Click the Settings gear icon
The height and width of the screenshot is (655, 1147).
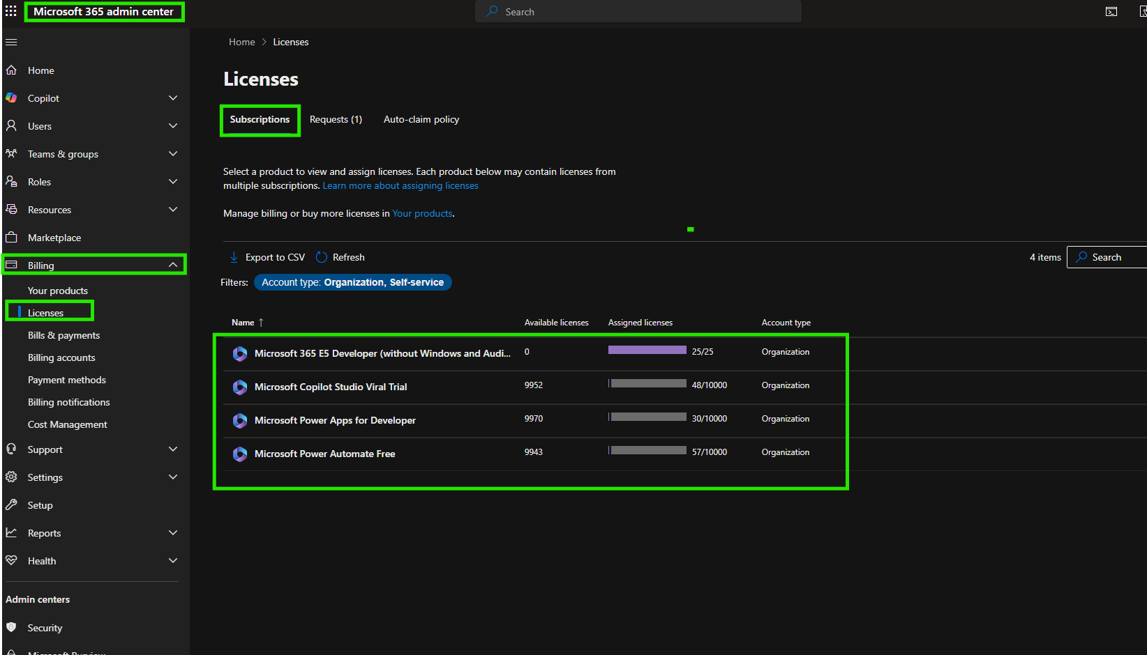11,477
